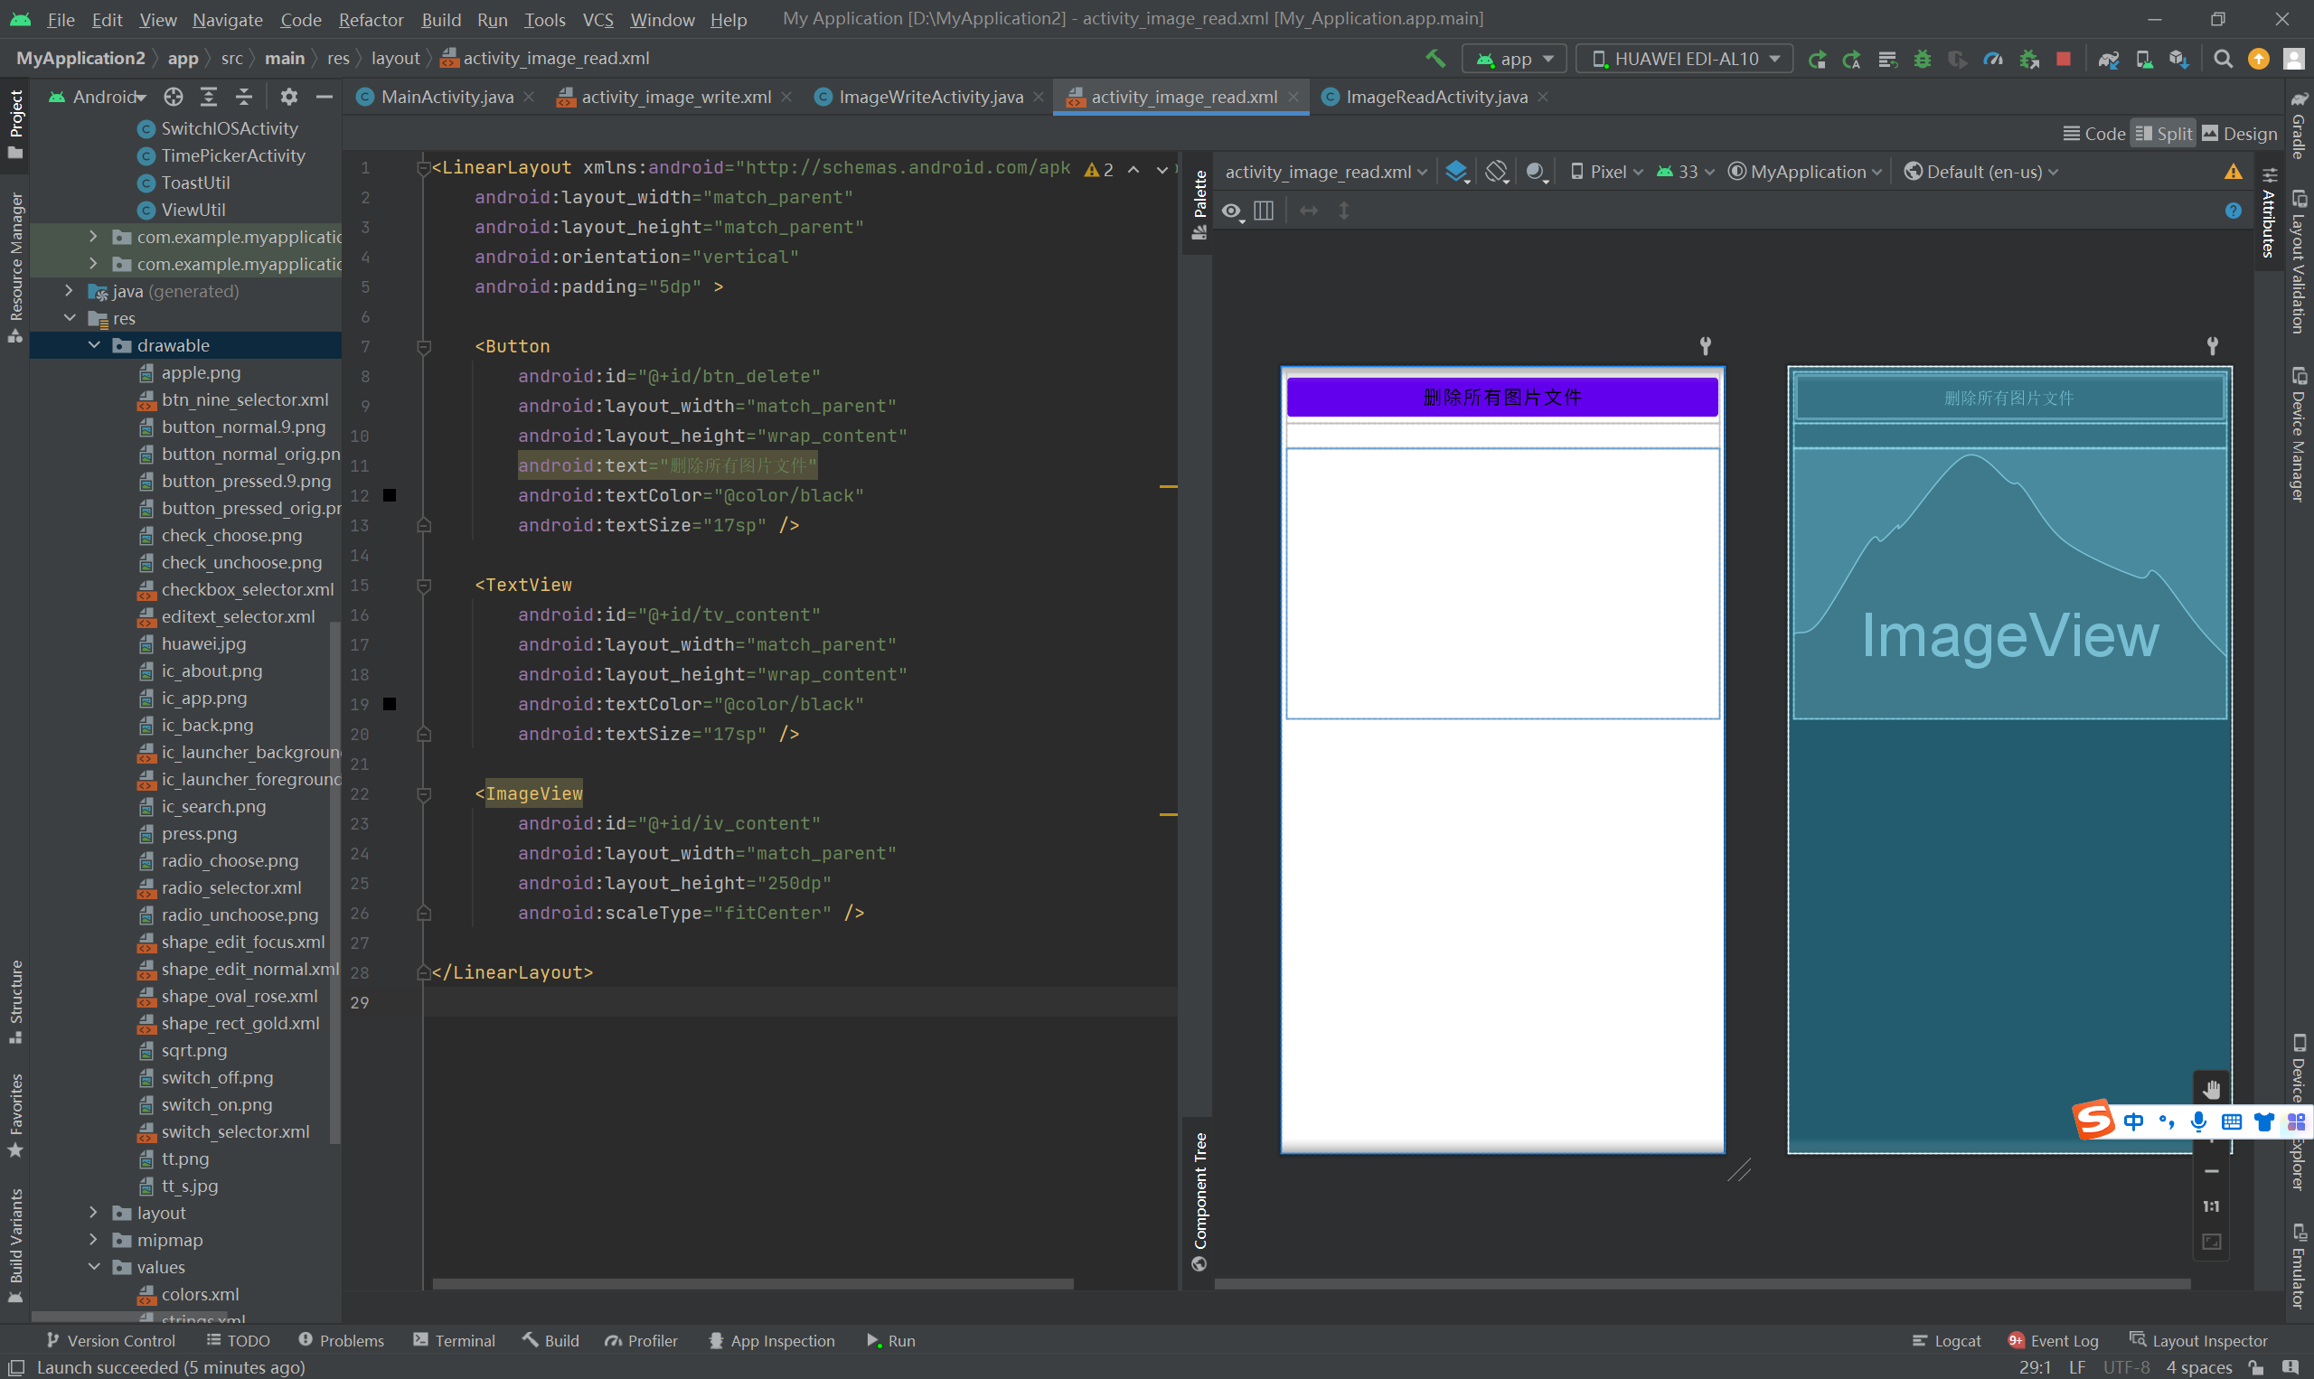The width and height of the screenshot is (2314, 1379).
Task: Open Device Manager toolbar icon
Action: 2144,59
